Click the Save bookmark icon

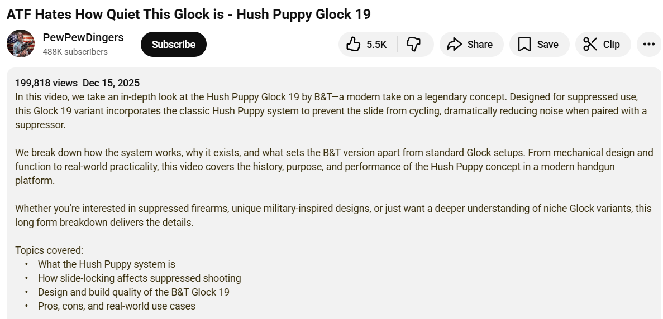click(524, 45)
